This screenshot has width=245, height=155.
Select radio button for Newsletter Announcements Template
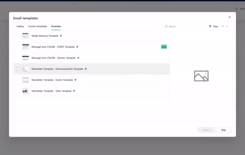(18, 69)
